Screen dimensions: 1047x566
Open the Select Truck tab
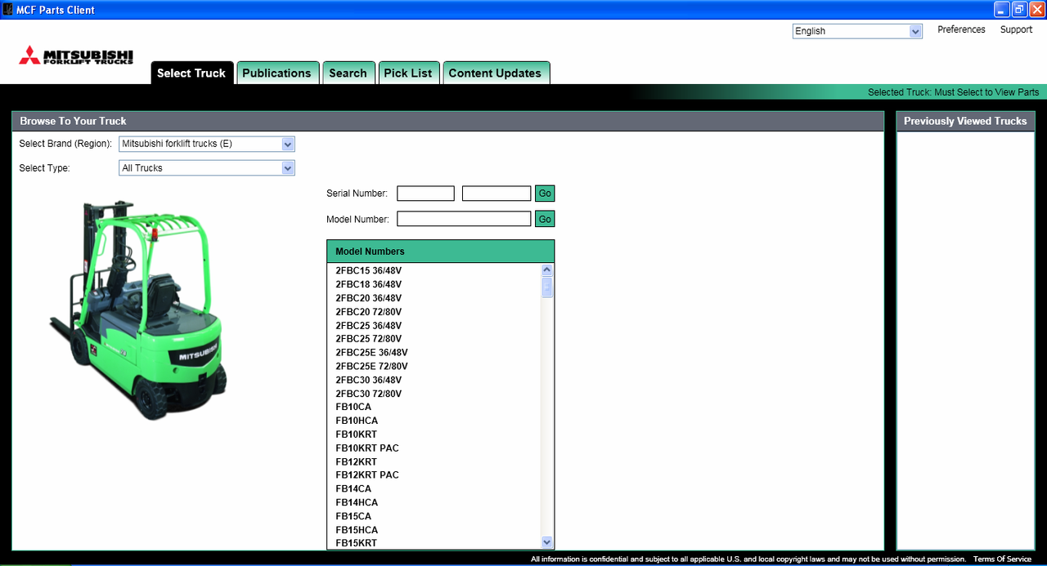192,73
